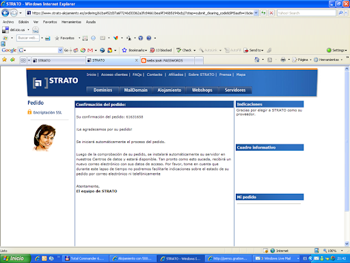Open the address bar dropdown arrow

click(256, 13)
